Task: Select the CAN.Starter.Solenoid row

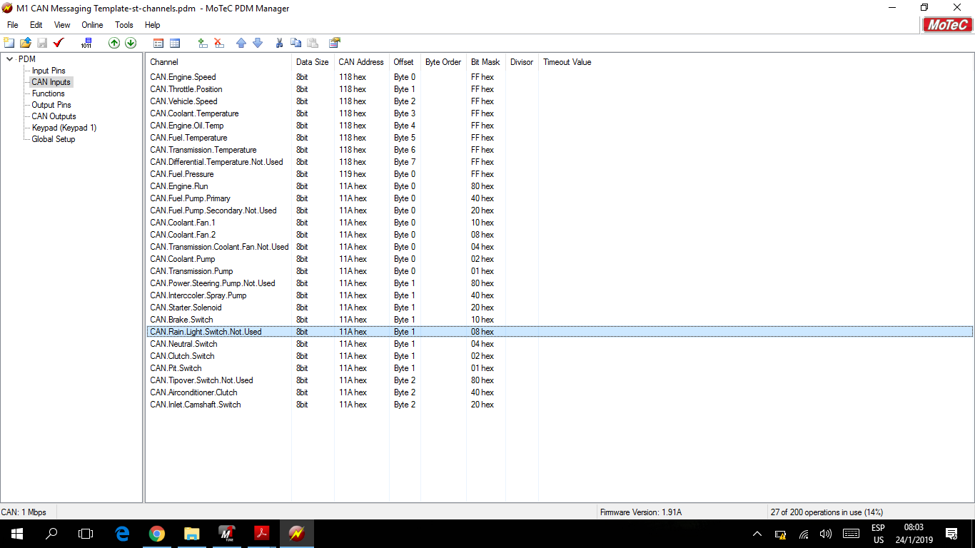Action: tap(560, 308)
